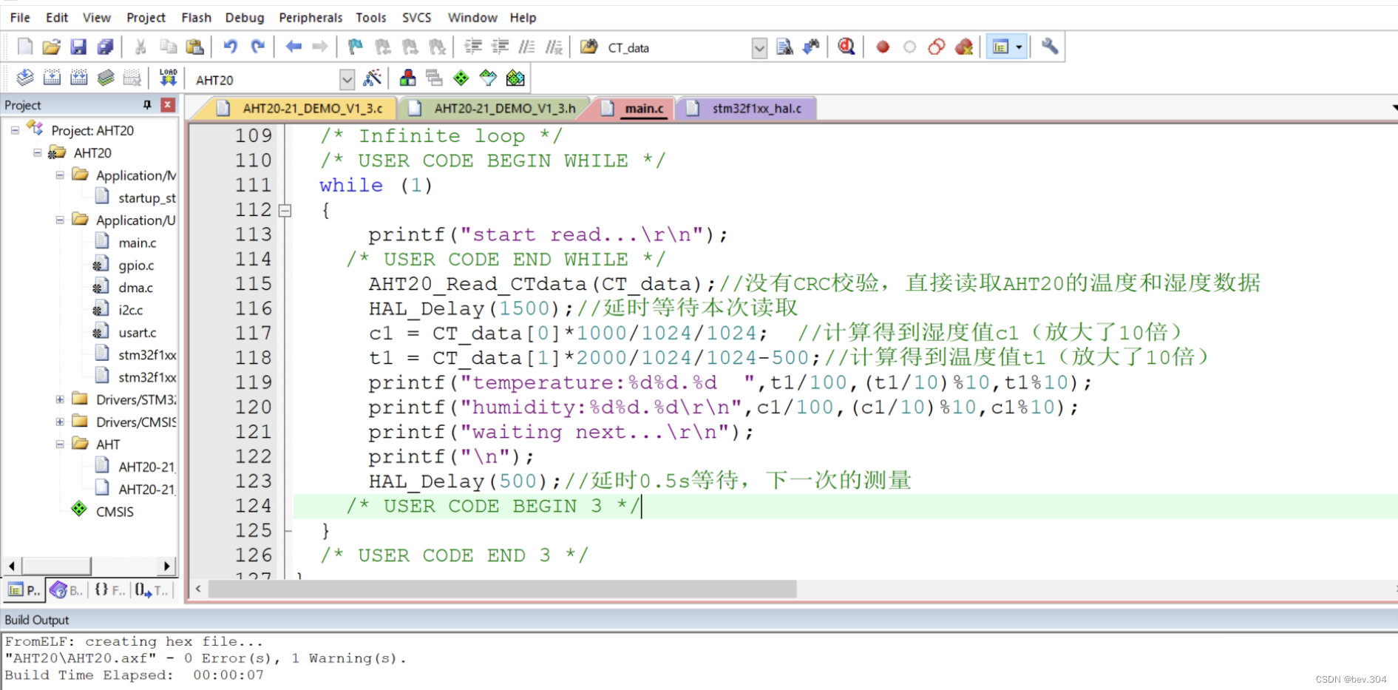Manage Run-Time Environment green diamond icon

point(461,78)
